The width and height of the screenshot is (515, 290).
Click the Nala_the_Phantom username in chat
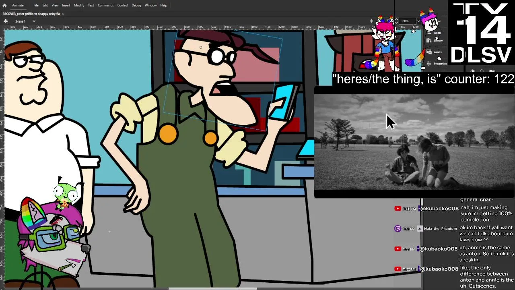(440, 228)
